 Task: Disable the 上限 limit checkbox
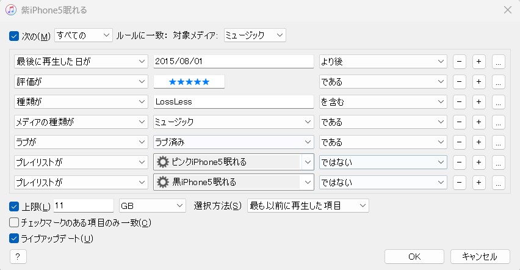15,206
